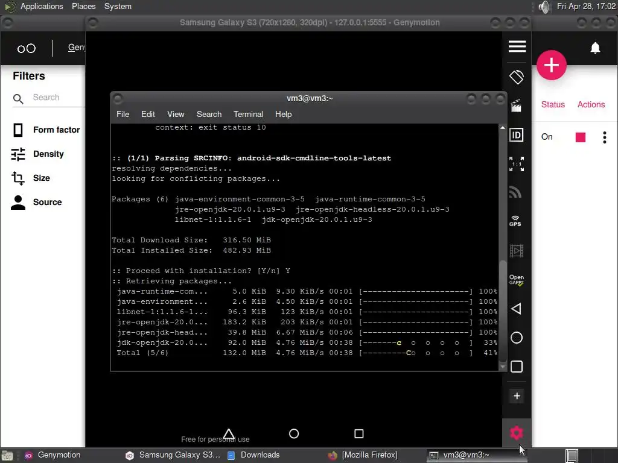Screen dimensions: 618x463
Task: Open the emulator screen recording film icon
Action: click(x=517, y=250)
